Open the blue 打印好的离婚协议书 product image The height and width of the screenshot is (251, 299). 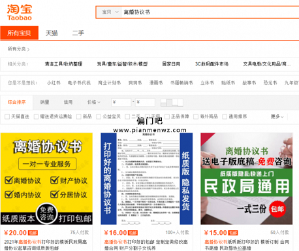point(146,178)
